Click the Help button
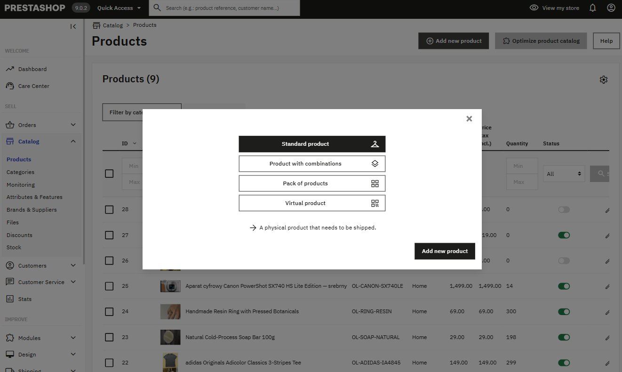Screen dimensions: 622x372 click(606, 41)
